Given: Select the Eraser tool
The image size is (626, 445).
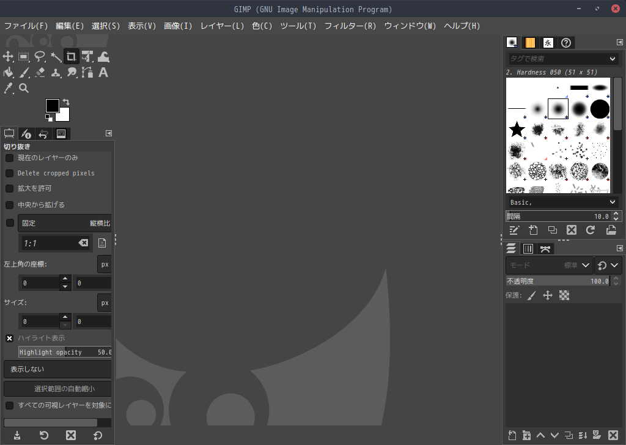Looking at the screenshot, I should coord(40,72).
